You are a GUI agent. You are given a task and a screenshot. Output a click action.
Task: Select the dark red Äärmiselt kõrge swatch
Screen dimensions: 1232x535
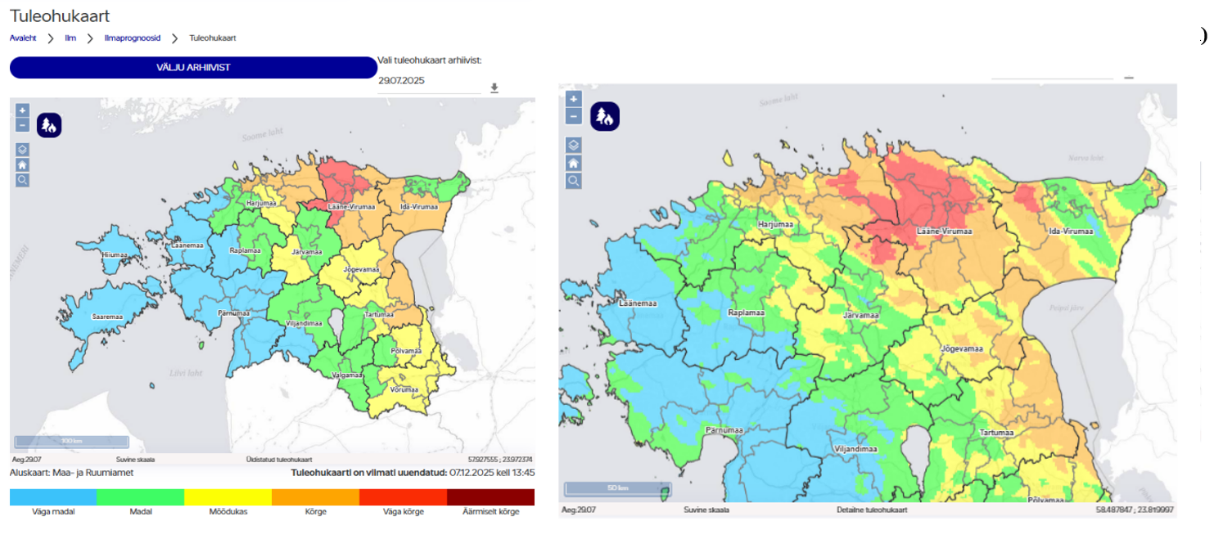490,497
